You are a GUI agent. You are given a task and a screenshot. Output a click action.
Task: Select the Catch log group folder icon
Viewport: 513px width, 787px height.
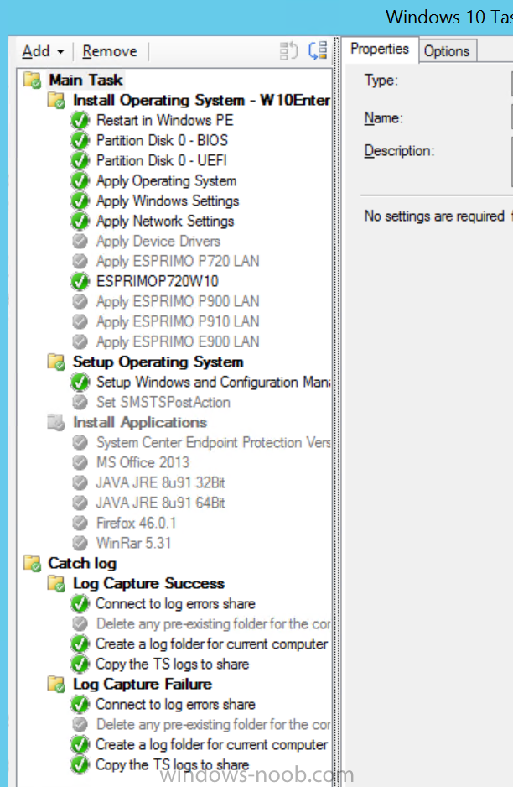(x=33, y=563)
